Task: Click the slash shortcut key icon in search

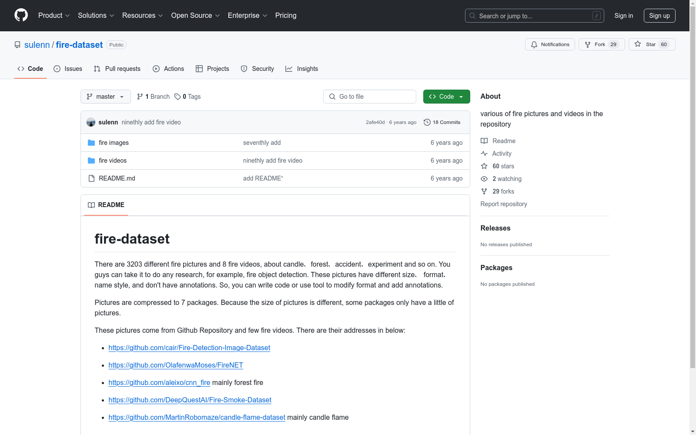Action: pos(596,16)
